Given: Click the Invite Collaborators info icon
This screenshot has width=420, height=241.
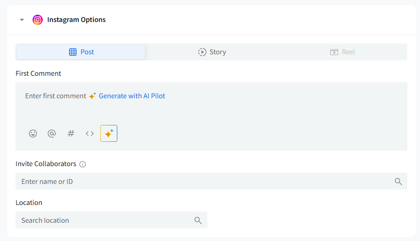Looking at the screenshot, I should point(83,164).
